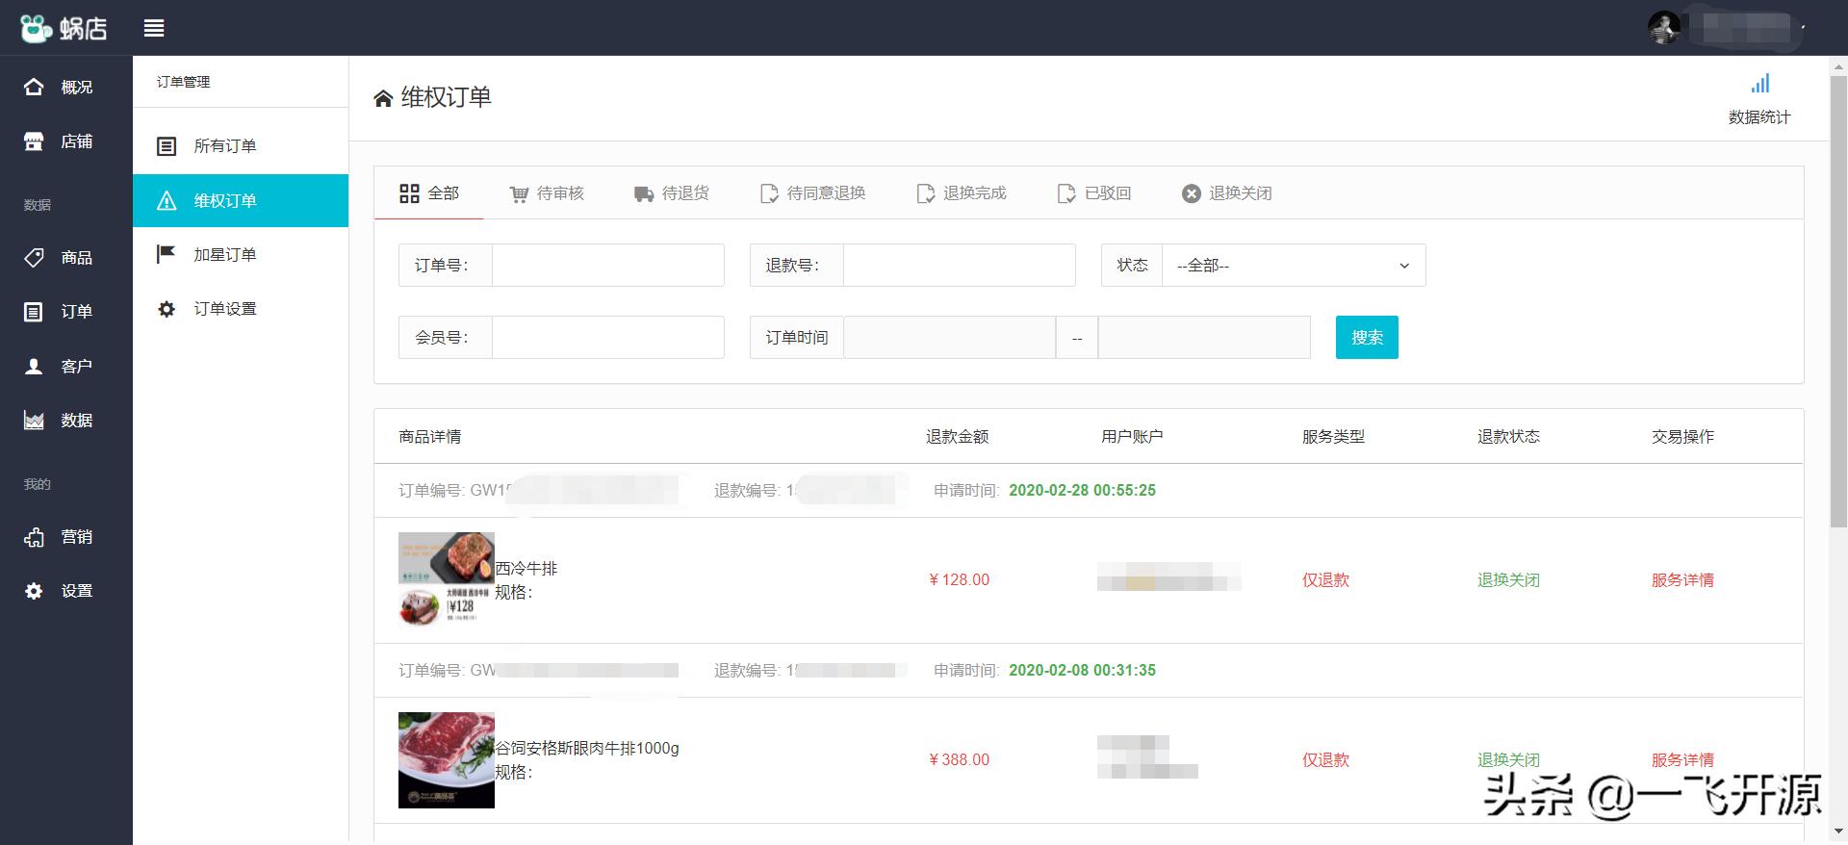The width and height of the screenshot is (1848, 845).
Task: Click the 订单时间 start date field
Action: [950, 338]
